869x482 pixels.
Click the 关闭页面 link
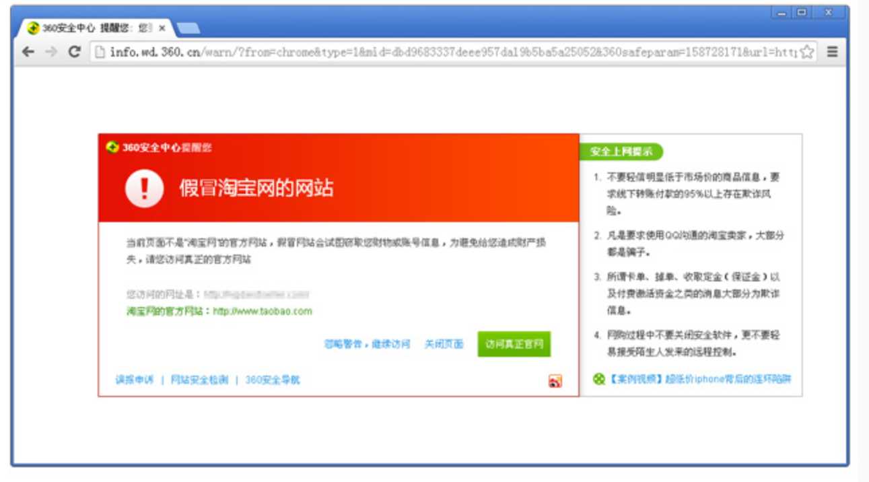(444, 344)
